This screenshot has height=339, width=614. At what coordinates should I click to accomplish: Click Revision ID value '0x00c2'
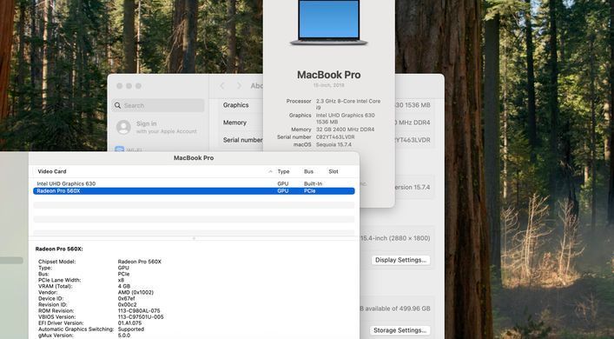coord(128,304)
